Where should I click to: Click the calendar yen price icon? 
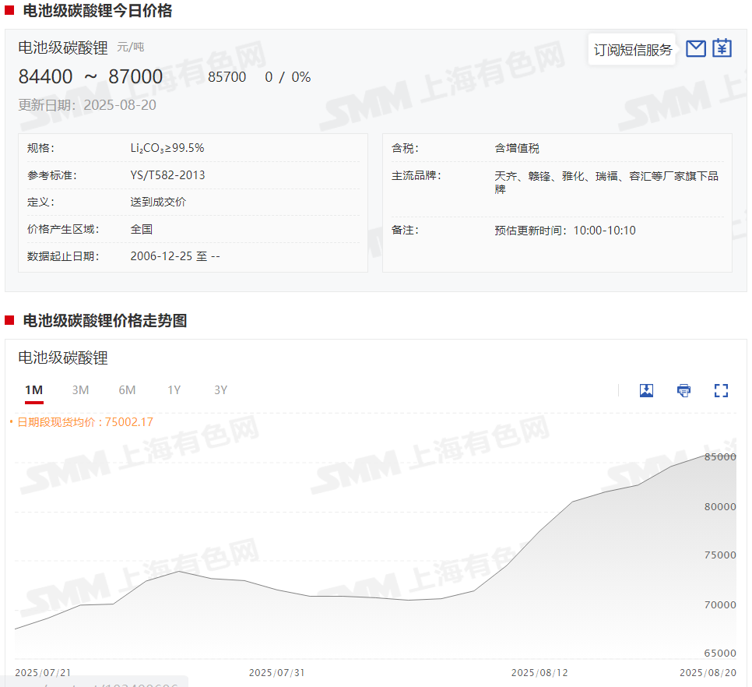click(x=722, y=48)
